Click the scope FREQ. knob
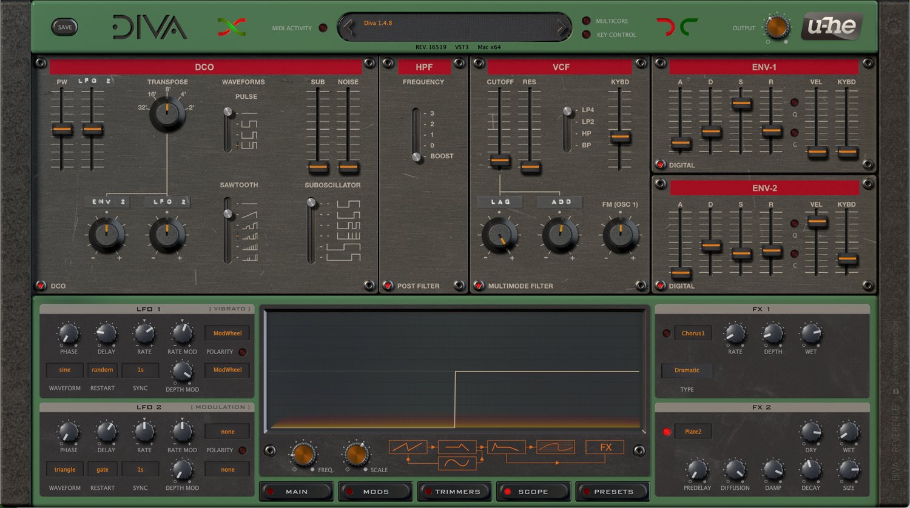 click(x=303, y=453)
